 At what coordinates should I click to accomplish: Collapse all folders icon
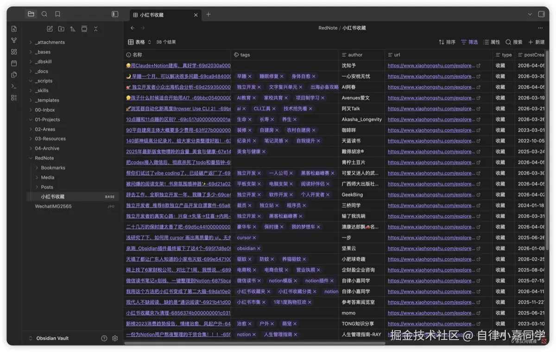click(x=96, y=29)
